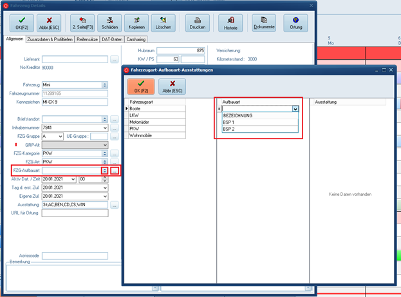Click the Ortung globe icon
Screen dimensions: 401x297
point(295,23)
